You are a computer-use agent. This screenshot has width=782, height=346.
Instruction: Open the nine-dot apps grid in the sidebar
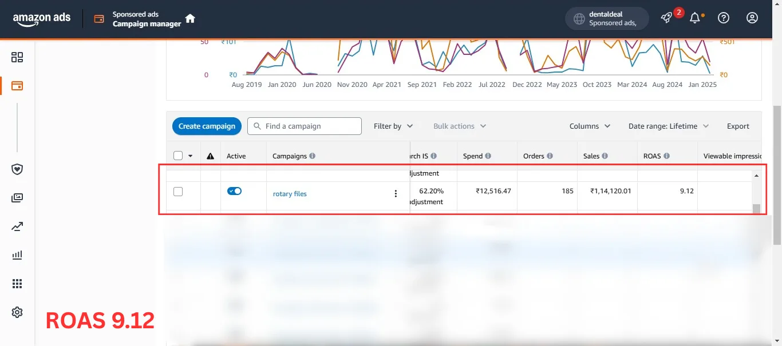pyautogui.click(x=17, y=284)
